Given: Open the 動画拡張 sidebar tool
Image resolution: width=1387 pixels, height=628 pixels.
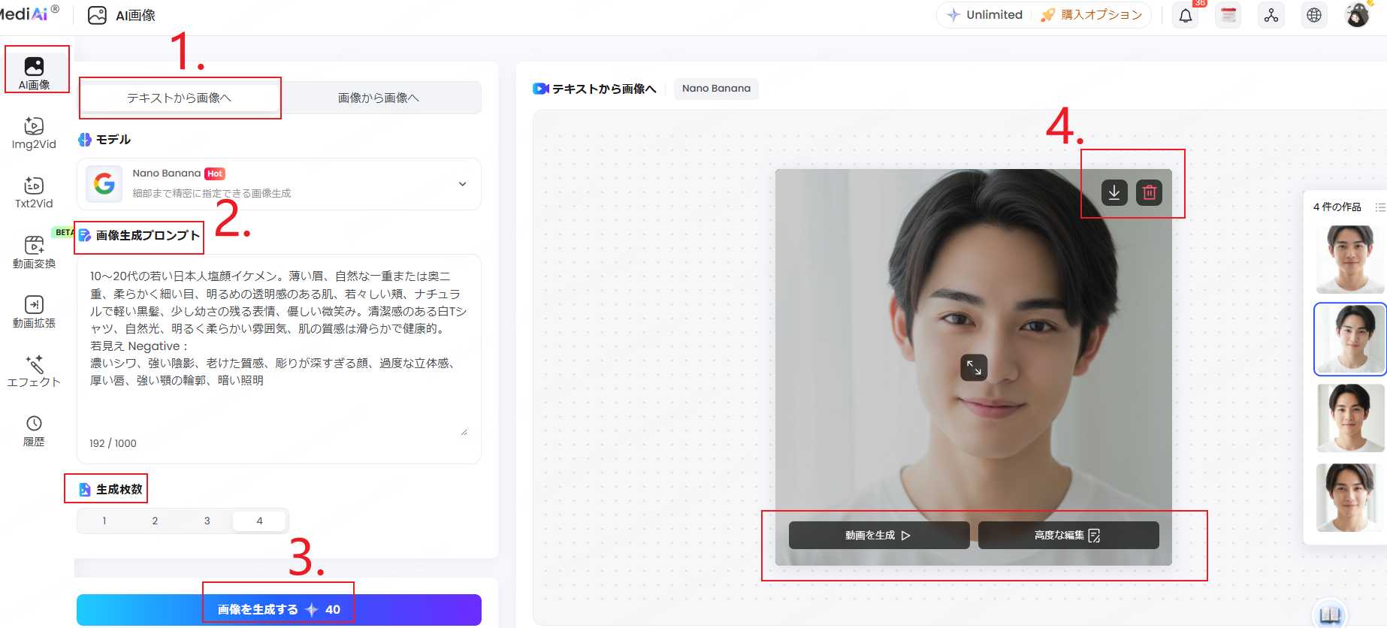Looking at the screenshot, I should point(34,312).
